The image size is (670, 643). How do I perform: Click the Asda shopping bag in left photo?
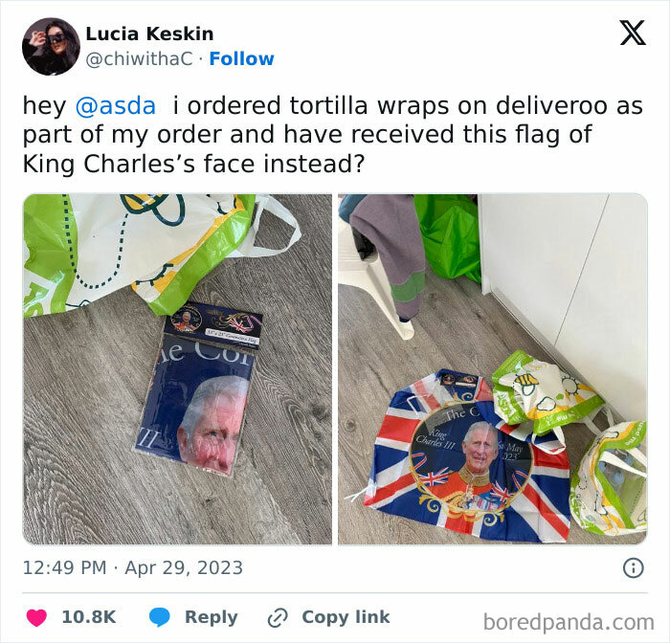pyautogui.click(x=141, y=252)
